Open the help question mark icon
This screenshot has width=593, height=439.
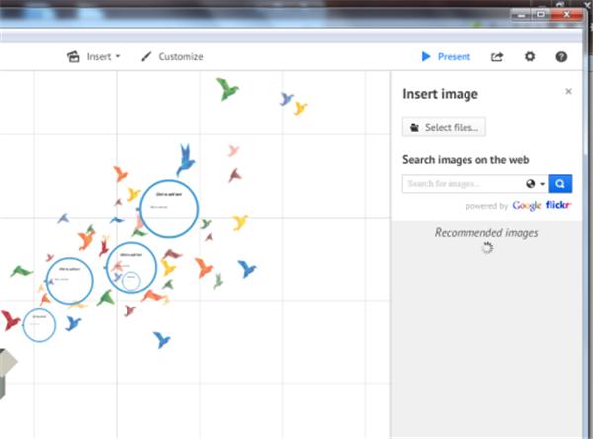tap(561, 57)
